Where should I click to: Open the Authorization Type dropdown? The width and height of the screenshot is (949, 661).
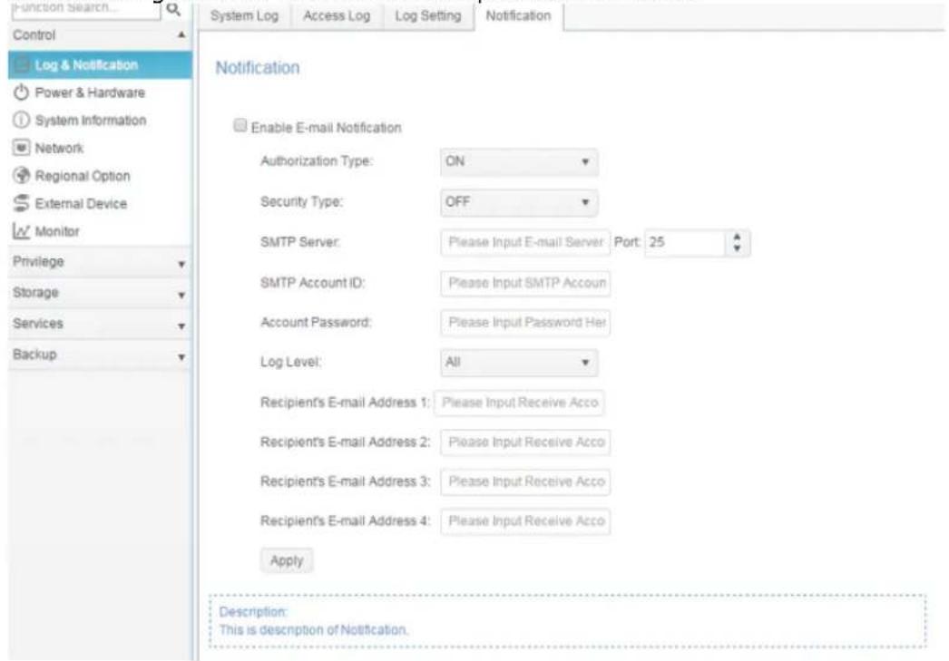tap(519, 162)
